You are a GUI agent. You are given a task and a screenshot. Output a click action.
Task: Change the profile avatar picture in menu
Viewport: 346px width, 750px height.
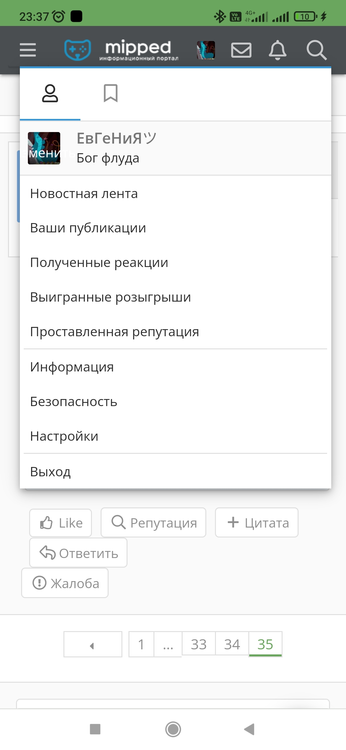(44, 148)
